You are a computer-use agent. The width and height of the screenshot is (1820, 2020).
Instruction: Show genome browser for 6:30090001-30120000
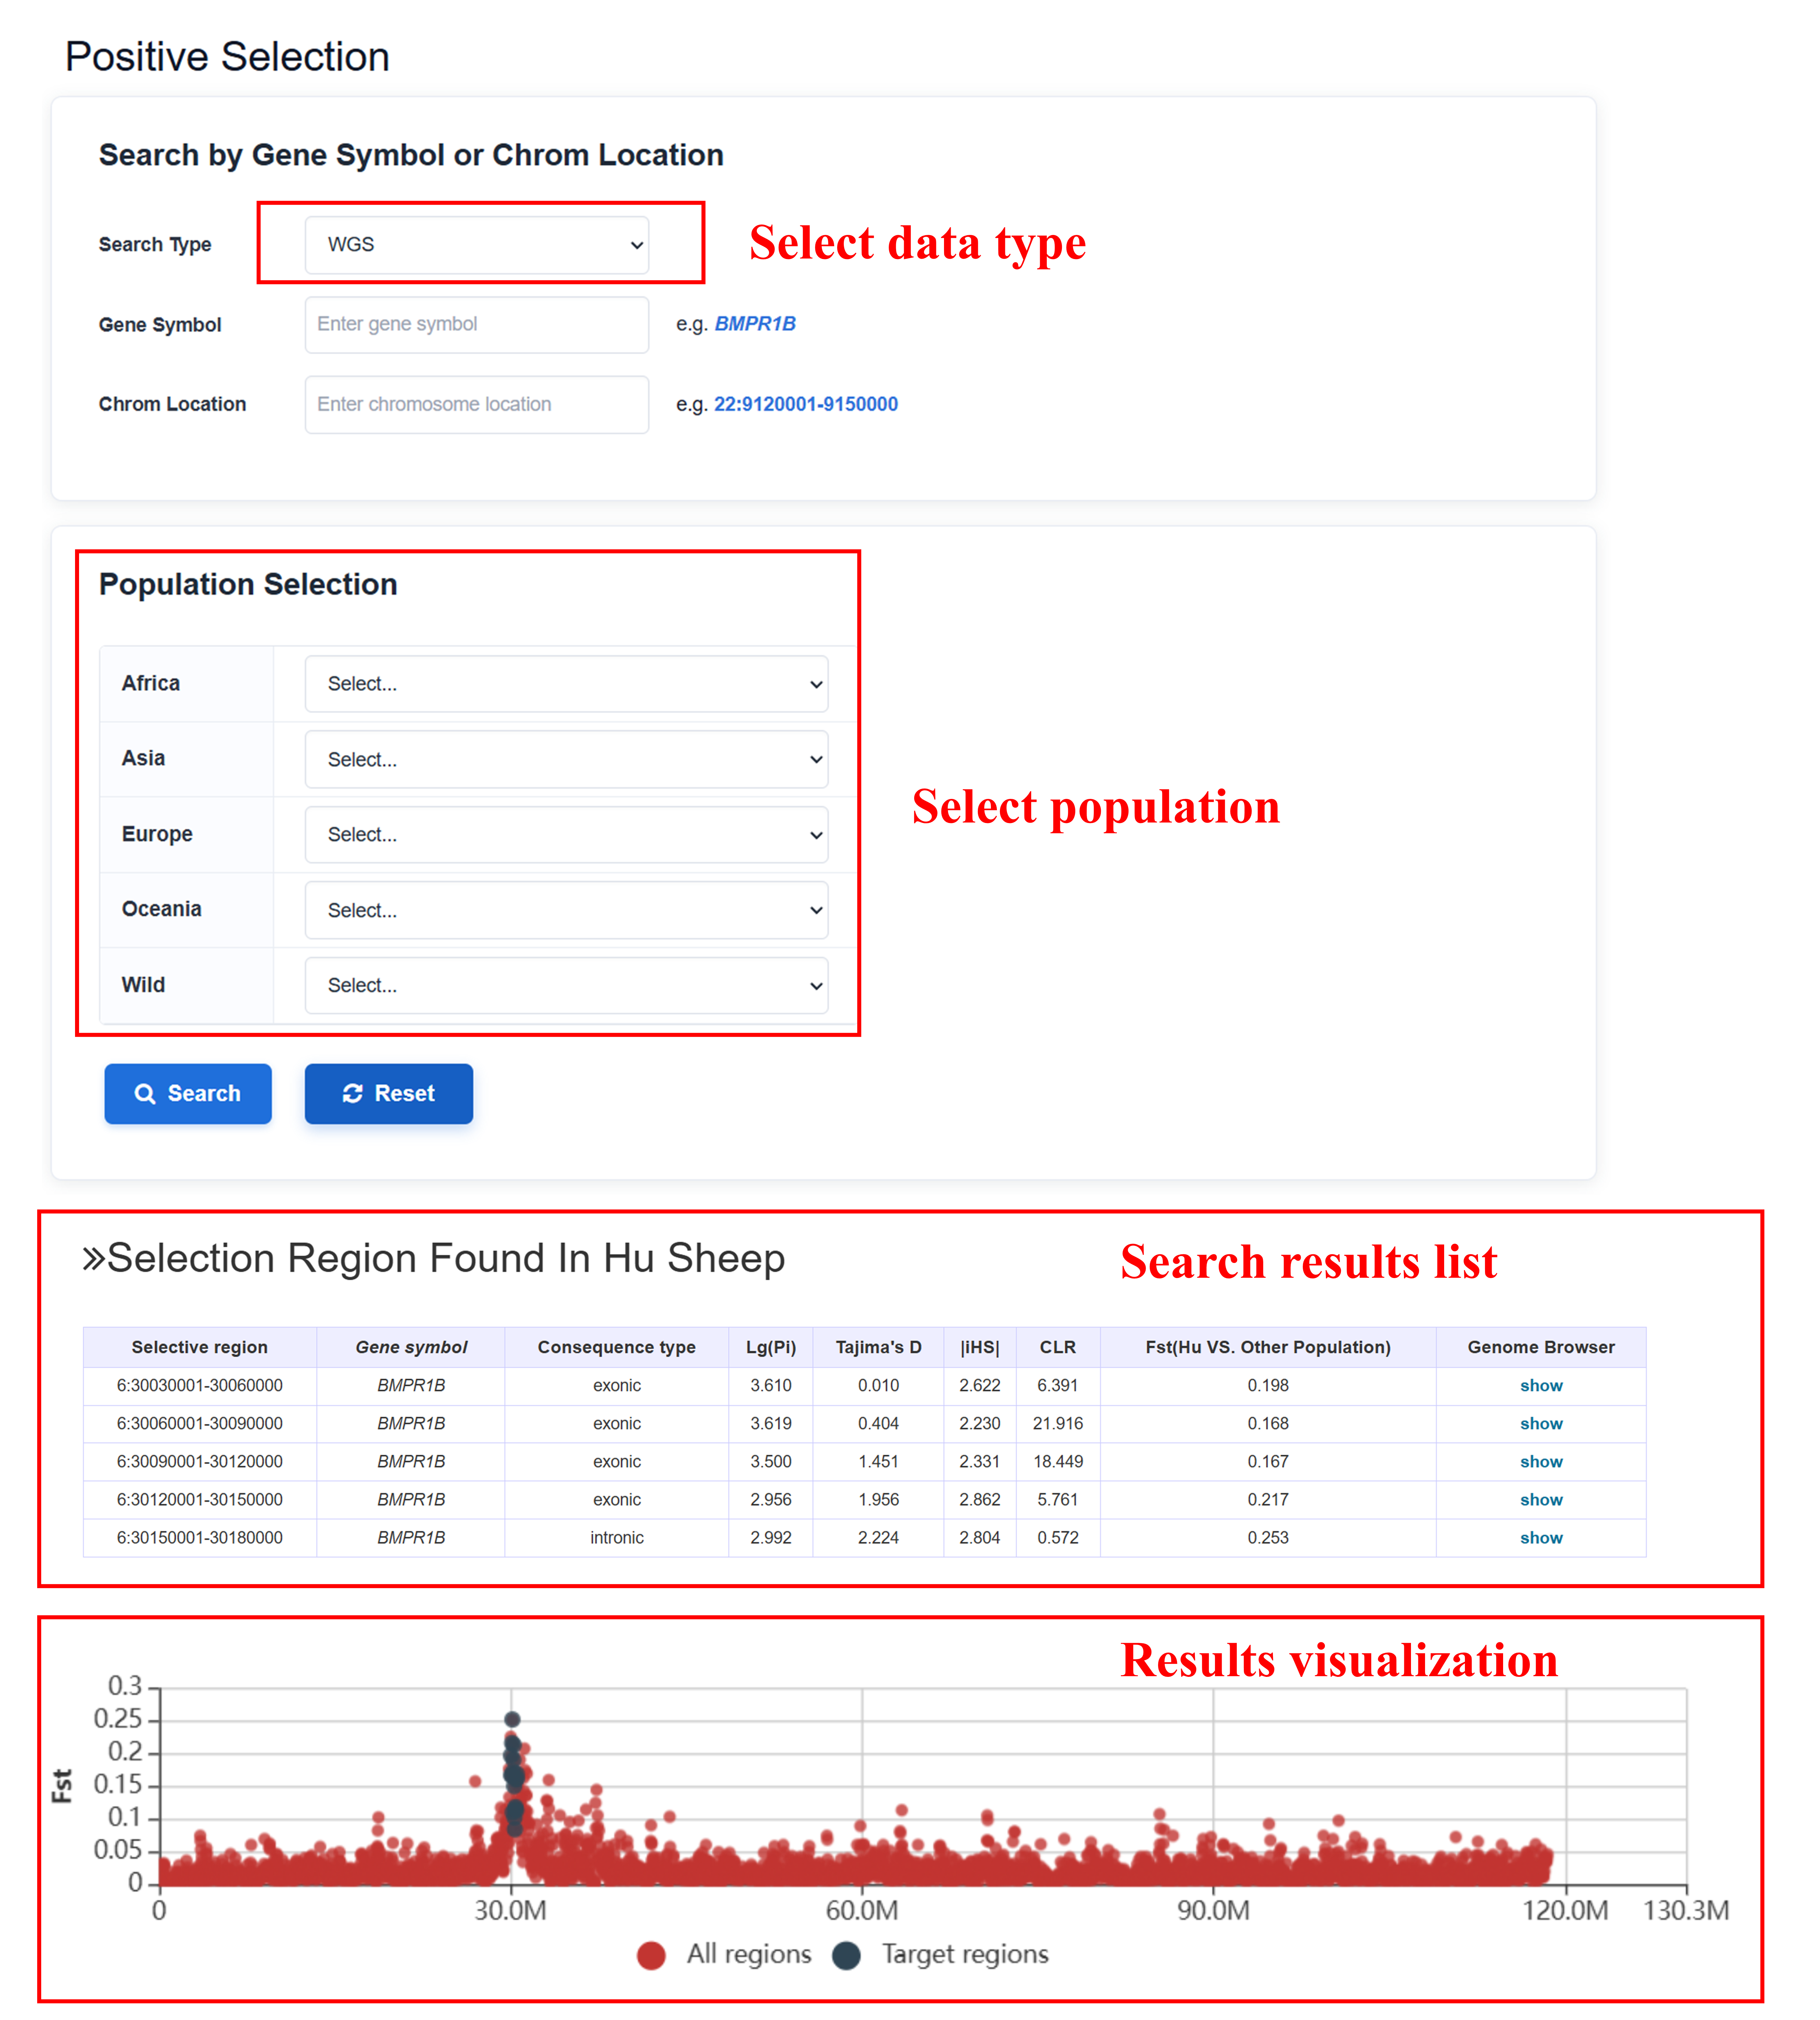1541,1462
